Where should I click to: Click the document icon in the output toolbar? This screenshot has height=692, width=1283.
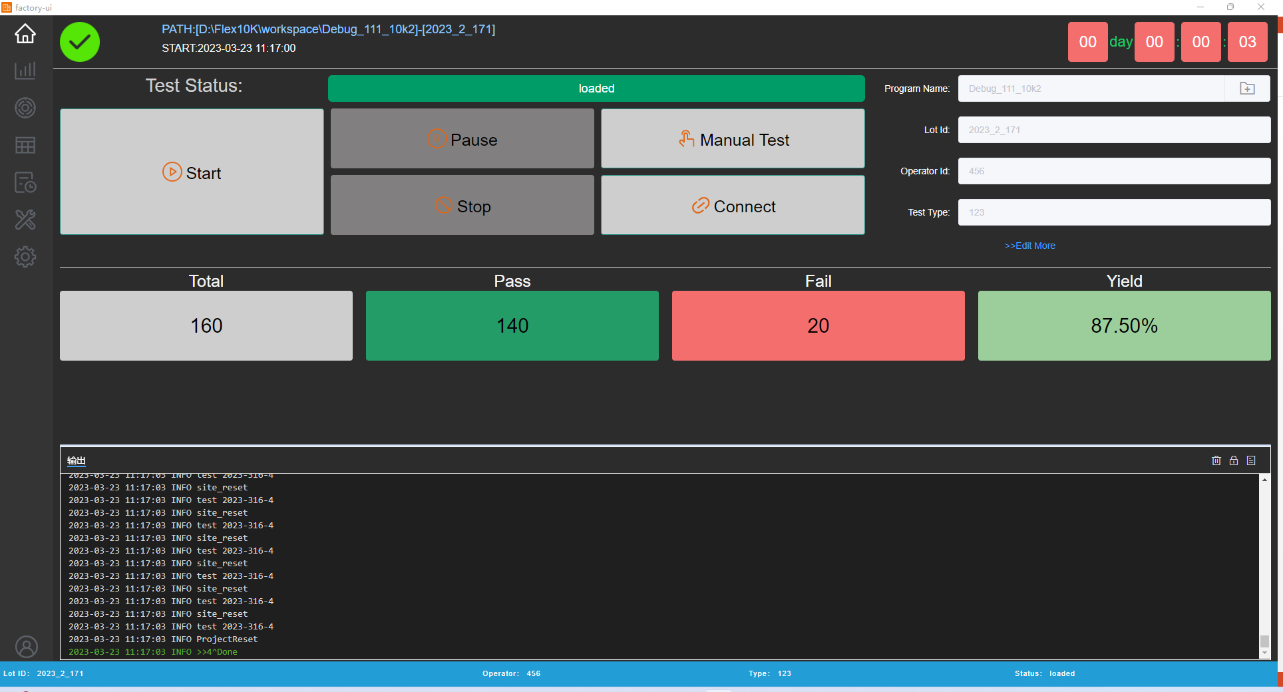(x=1251, y=460)
